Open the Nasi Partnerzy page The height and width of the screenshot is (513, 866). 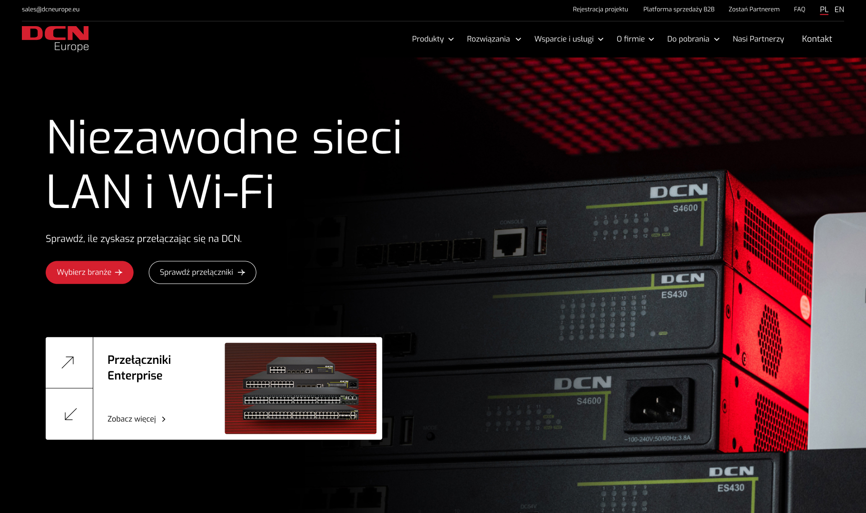[758, 39]
